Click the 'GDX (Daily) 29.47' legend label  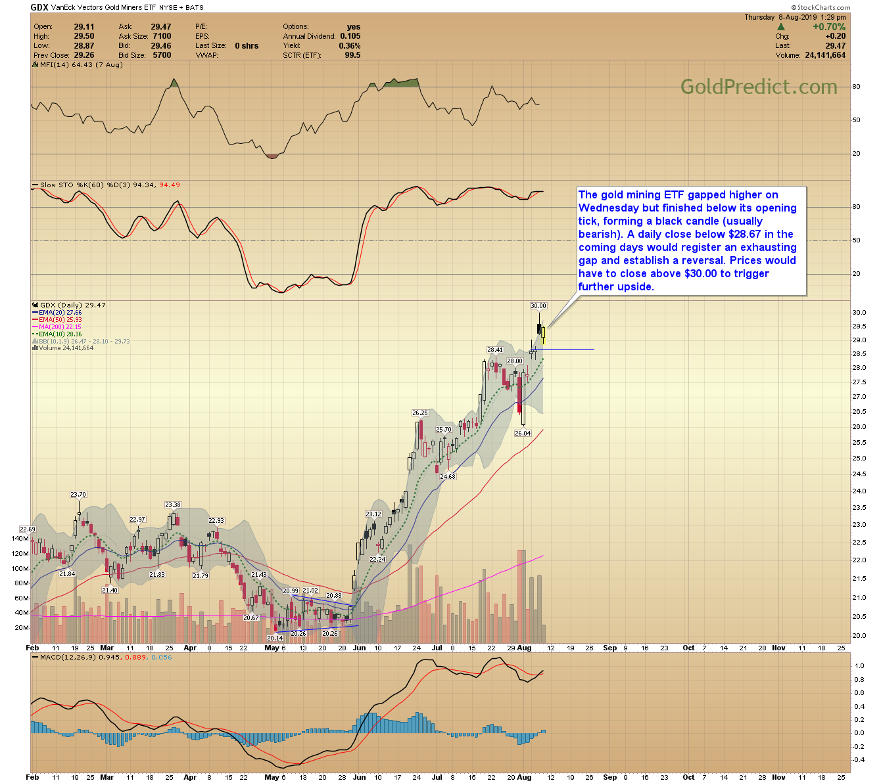click(69, 305)
